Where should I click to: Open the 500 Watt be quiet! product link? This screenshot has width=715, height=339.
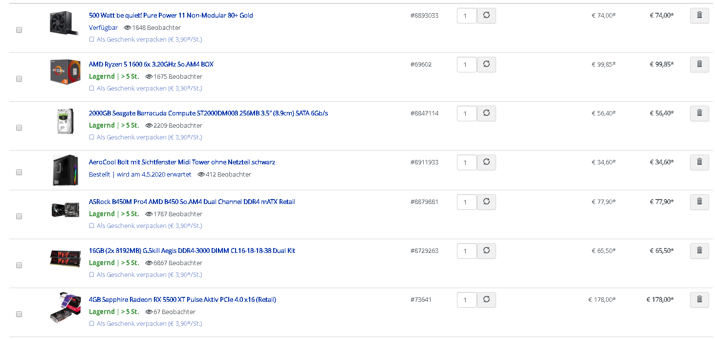171,15
